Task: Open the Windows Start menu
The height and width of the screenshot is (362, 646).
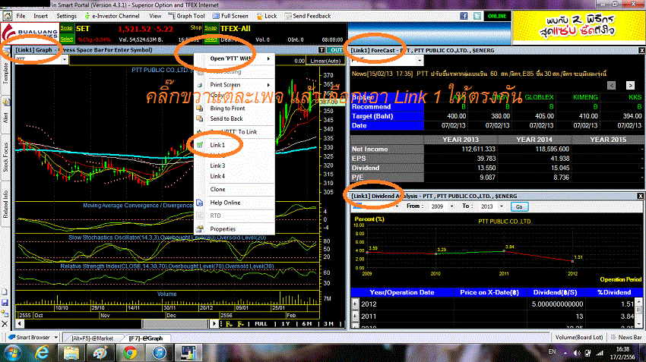Action: pyautogui.click(x=12, y=353)
